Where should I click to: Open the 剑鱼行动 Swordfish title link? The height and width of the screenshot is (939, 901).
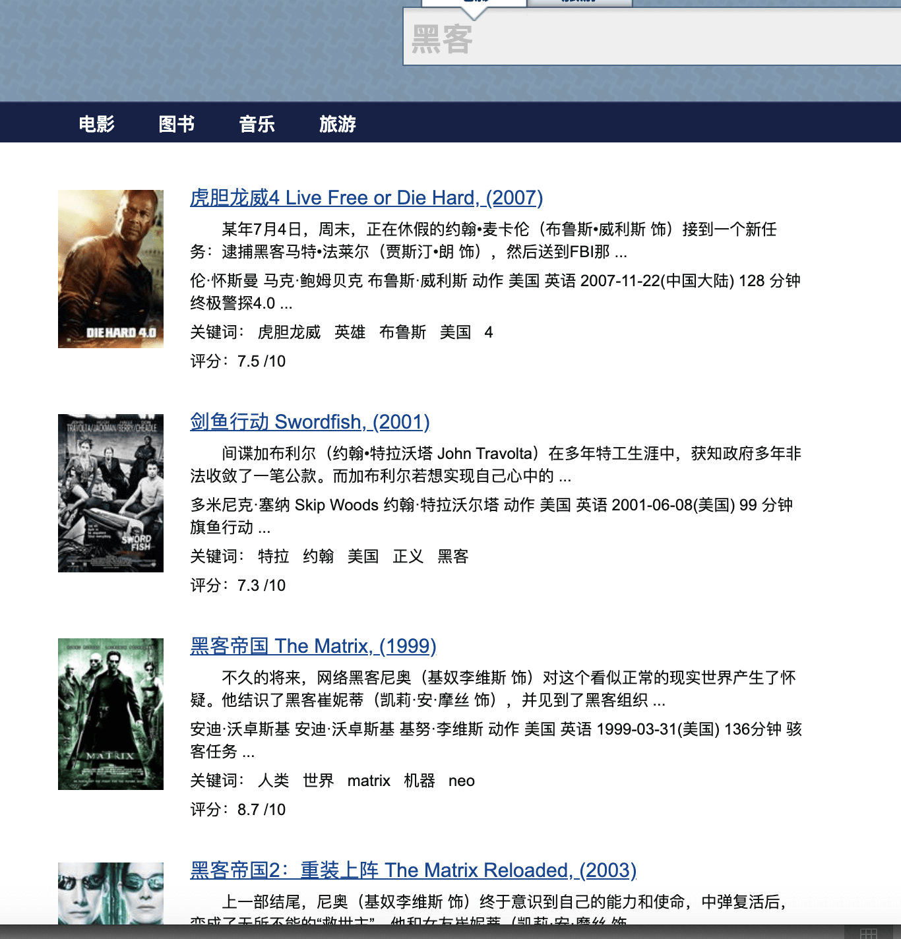309,422
